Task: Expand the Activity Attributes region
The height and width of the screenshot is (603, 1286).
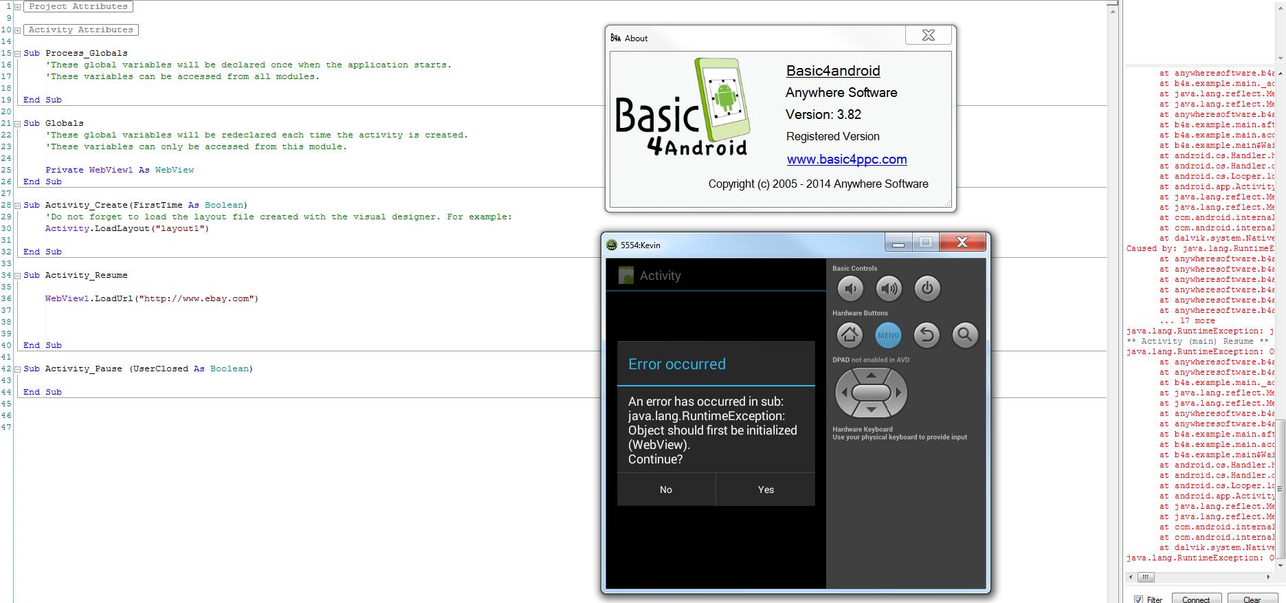Action: pyautogui.click(x=17, y=30)
